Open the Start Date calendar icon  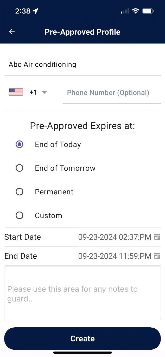tap(157, 237)
